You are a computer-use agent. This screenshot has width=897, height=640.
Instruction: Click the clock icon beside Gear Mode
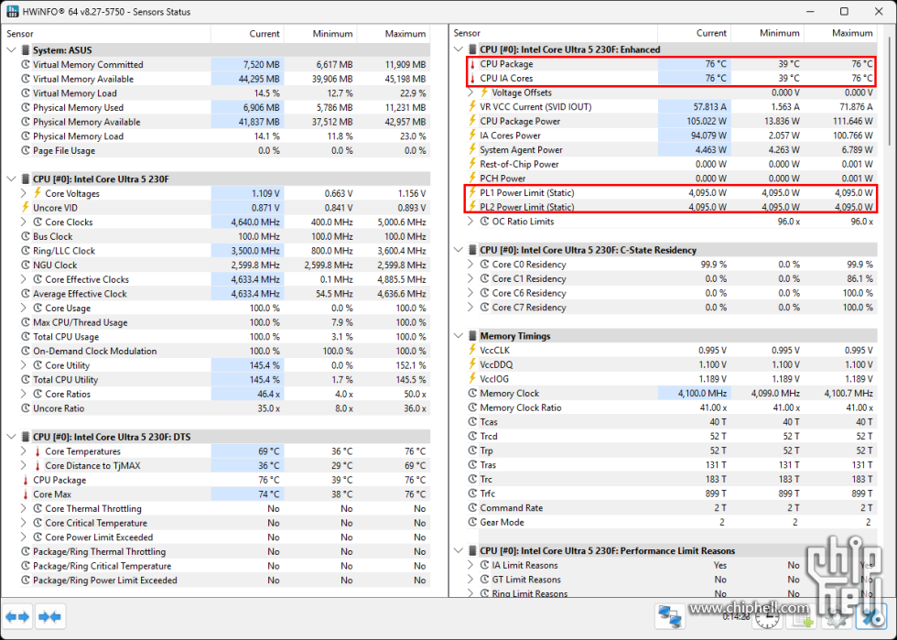(472, 522)
